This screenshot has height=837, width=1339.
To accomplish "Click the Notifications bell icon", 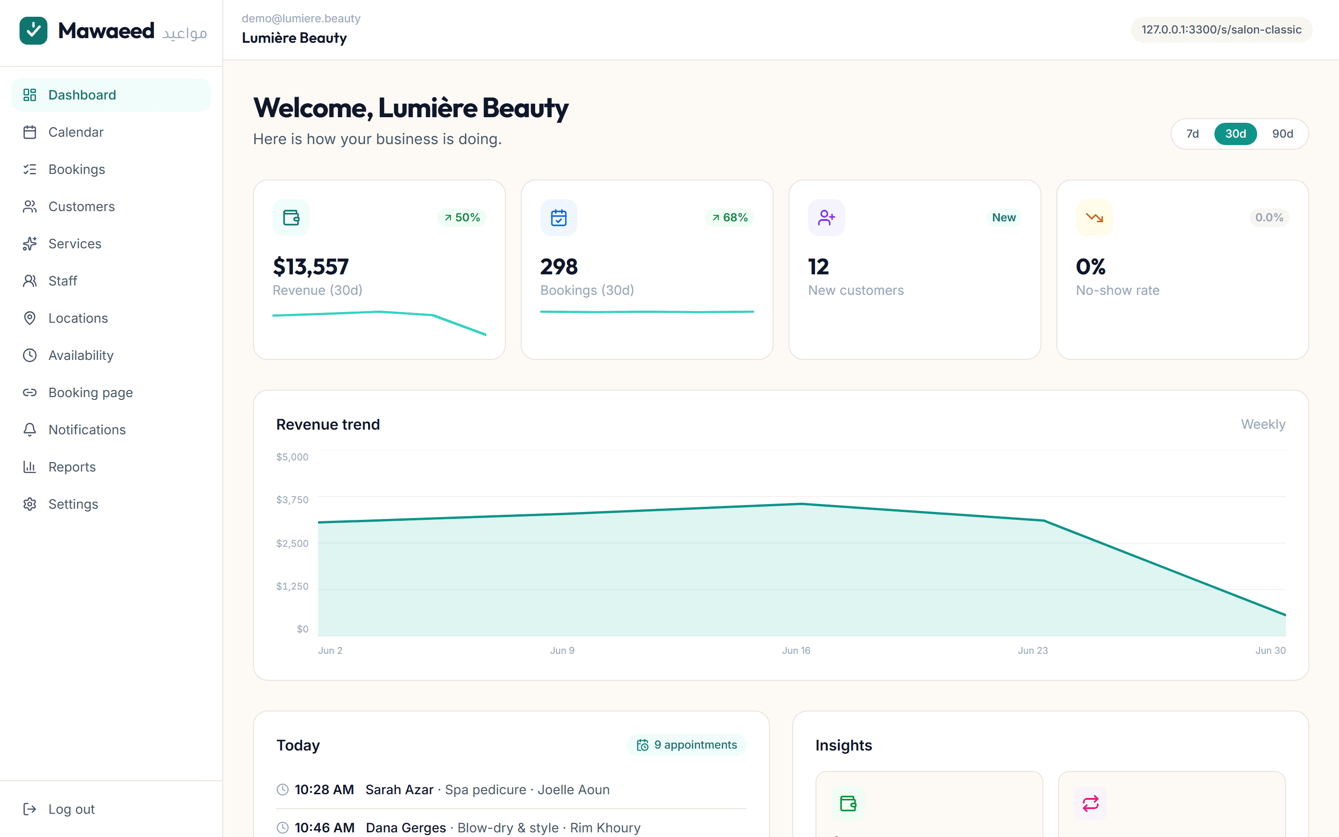I will (30, 430).
